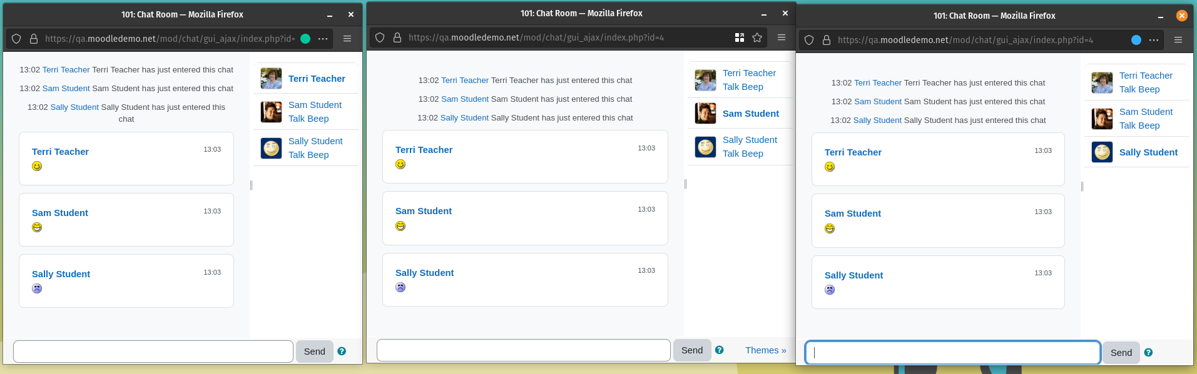
Task: Click chat help icon in right window
Action: point(1148,353)
